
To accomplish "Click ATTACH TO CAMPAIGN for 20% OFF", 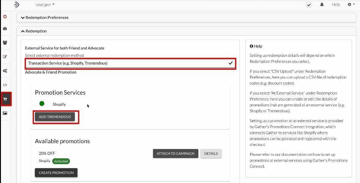I will tap(176, 154).
